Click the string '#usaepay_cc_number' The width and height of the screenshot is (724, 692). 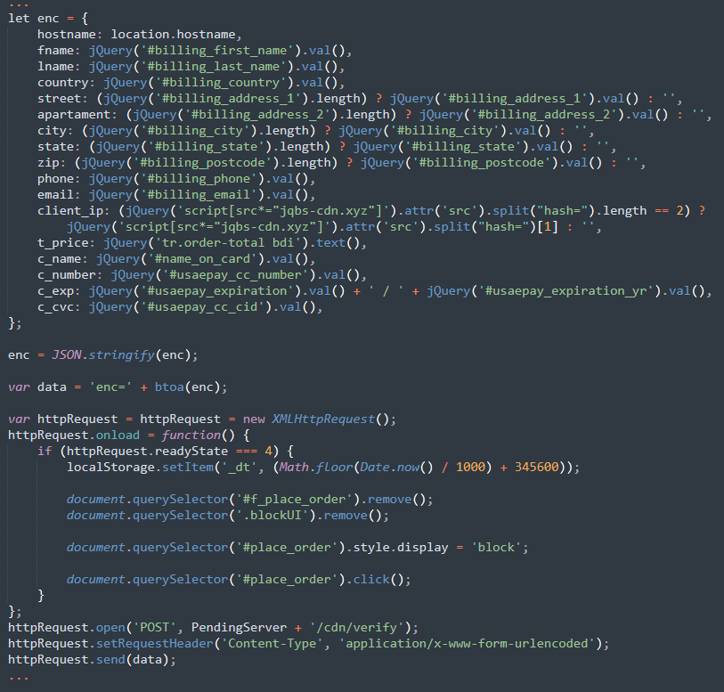[235, 275]
